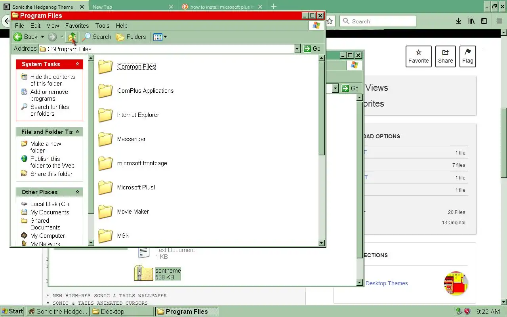
Task: Click the security shield tray icon
Action: click(467, 311)
